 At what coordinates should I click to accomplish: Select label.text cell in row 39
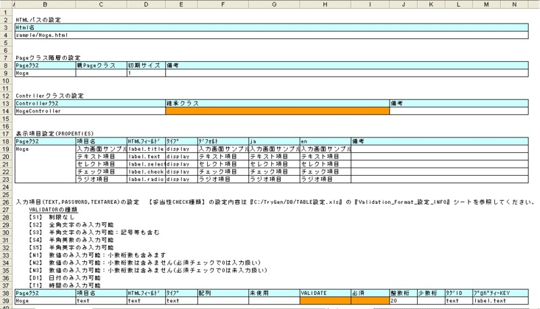coord(500,301)
